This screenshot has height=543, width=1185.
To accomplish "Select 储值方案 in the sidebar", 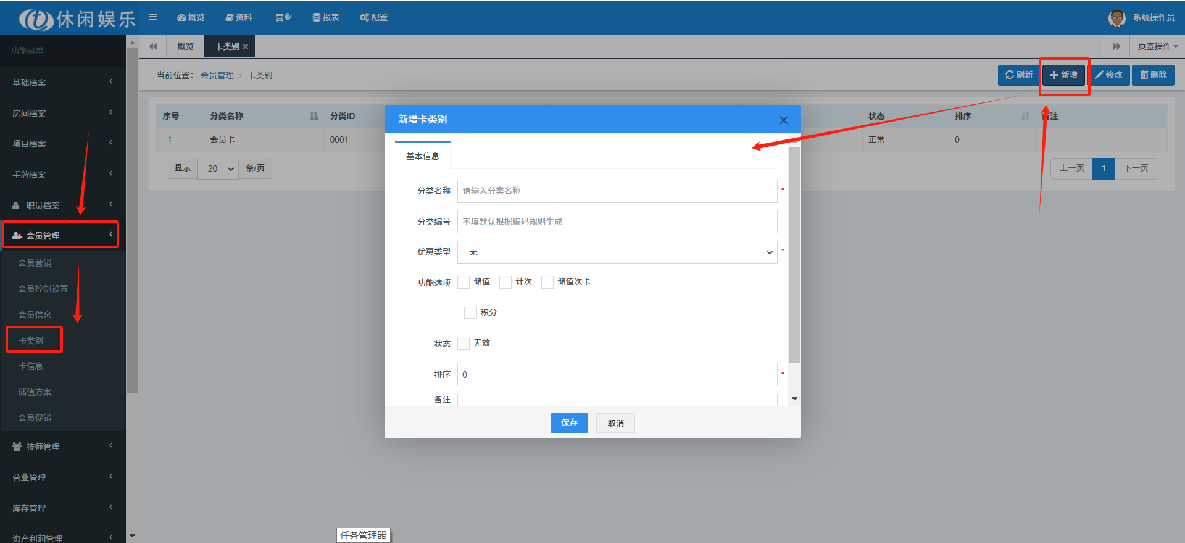I will coord(35,392).
